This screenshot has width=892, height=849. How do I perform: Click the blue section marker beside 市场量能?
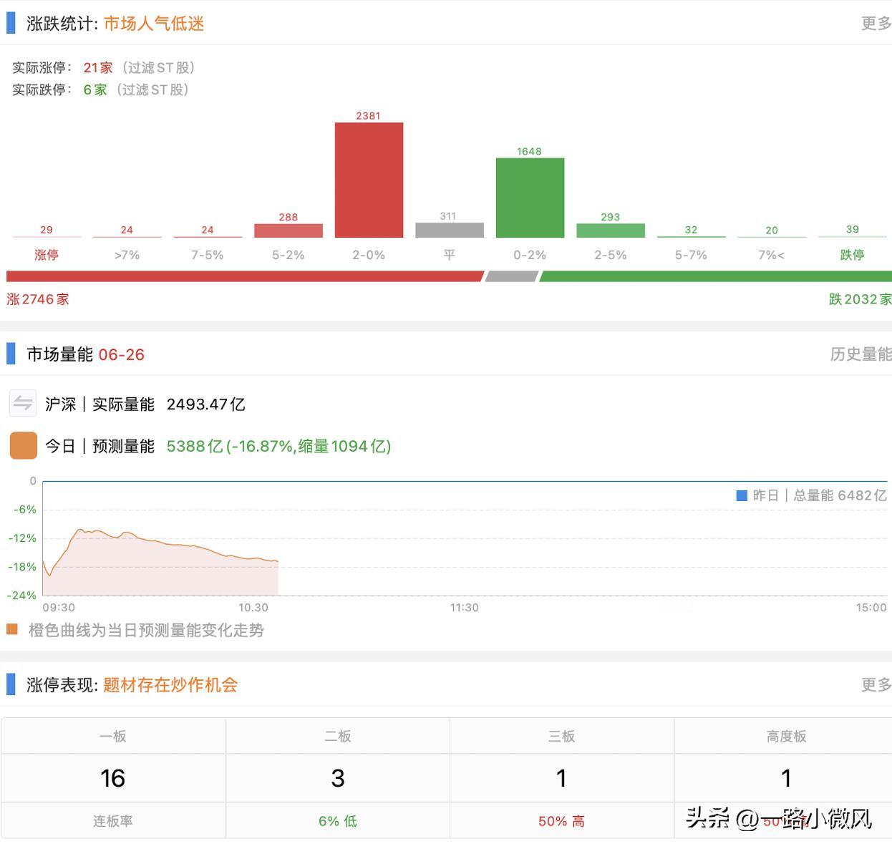[10, 354]
